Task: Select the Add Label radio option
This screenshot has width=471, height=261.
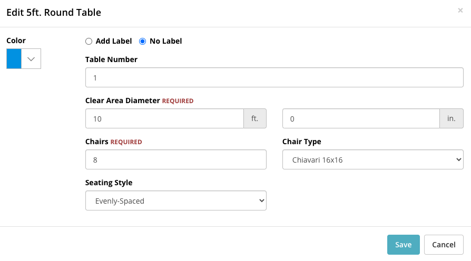Action: click(89, 42)
